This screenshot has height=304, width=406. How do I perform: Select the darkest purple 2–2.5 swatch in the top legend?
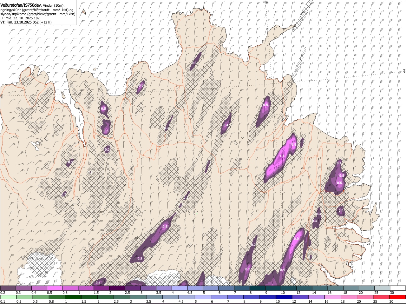click(117, 288)
